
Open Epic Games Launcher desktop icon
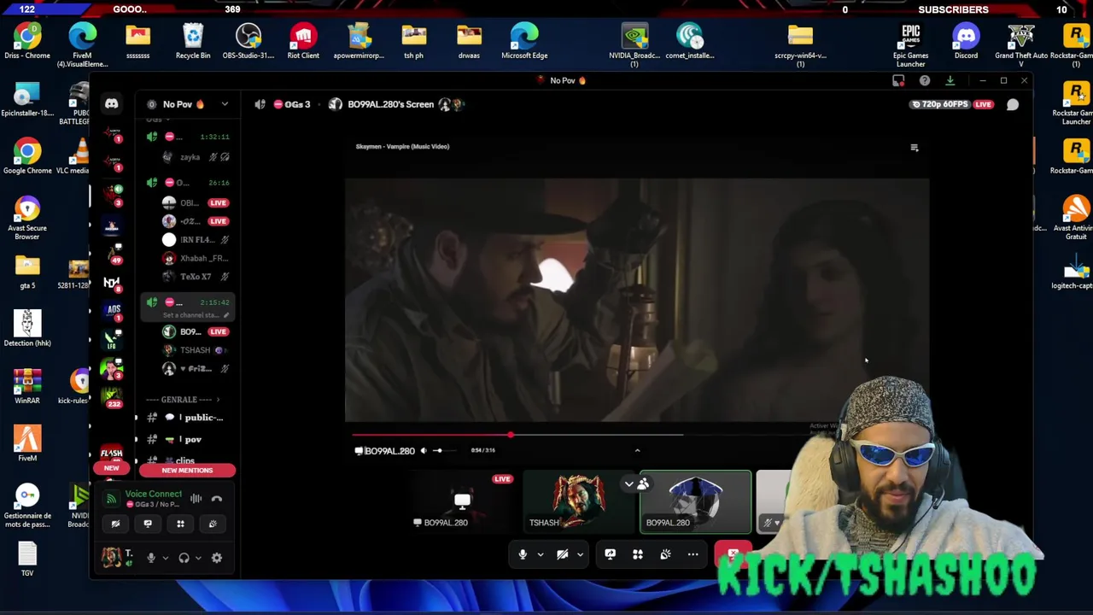tap(911, 45)
